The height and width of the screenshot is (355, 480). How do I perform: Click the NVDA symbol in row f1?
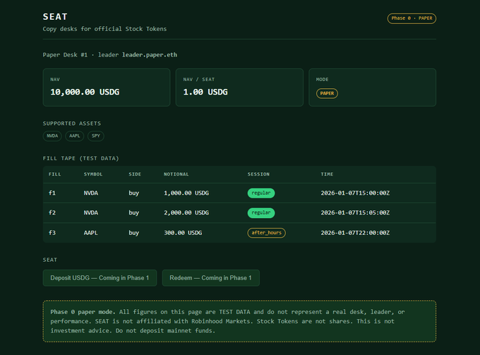coord(91,193)
